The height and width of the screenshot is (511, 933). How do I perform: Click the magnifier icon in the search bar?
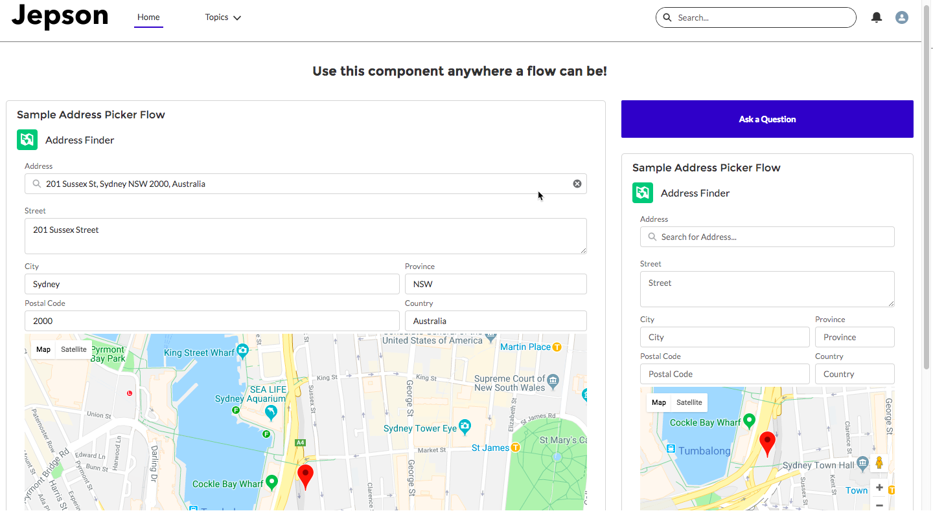point(667,17)
